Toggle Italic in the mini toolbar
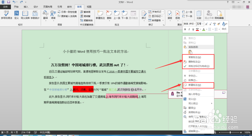Viewport: 252px width, 136px height. pos(189,29)
